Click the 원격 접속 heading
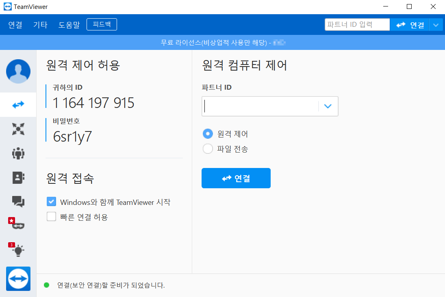Viewport: 445px width, 297px height. coord(70,178)
